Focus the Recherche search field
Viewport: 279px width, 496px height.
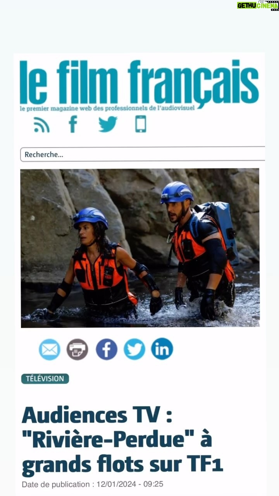click(x=143, y=154)
